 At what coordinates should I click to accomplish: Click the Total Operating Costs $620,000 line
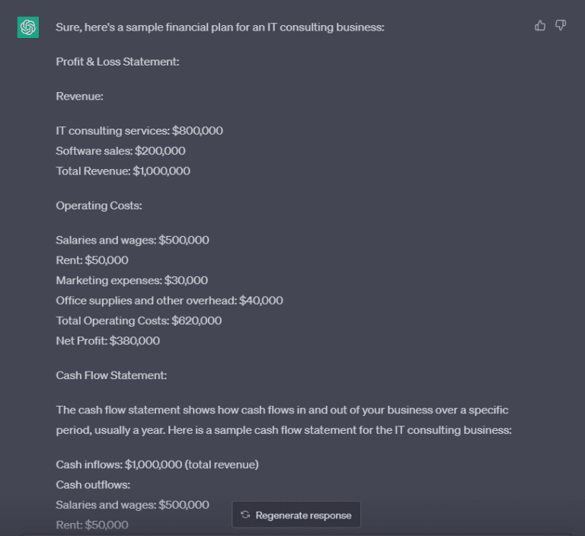tap(139, 321)
